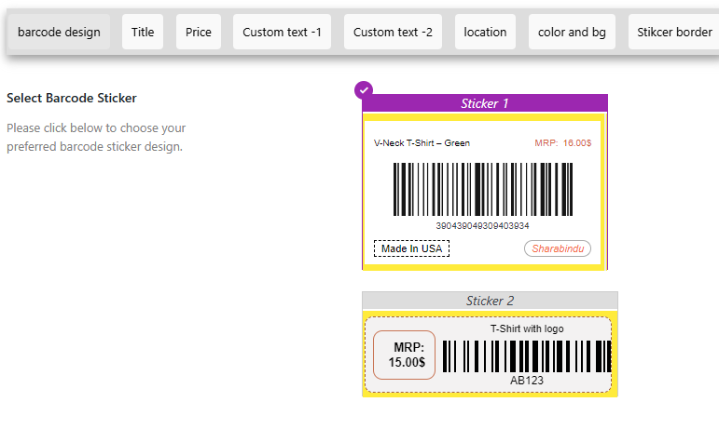The height and width of the screenshot is (429, 719).
Task: Click the Sticker 2 barcode image
Action: (527, 356)
